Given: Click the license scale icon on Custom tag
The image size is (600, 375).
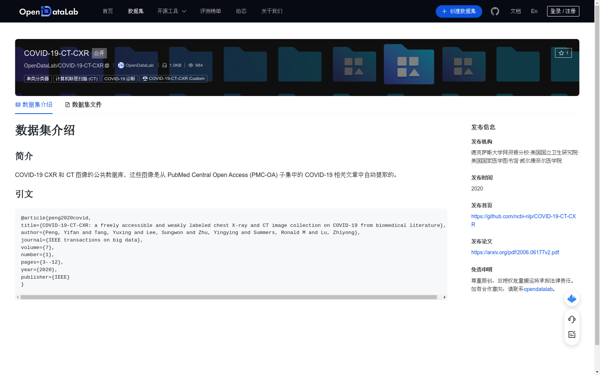Looking at the screenshot, I should click(145, 78).
